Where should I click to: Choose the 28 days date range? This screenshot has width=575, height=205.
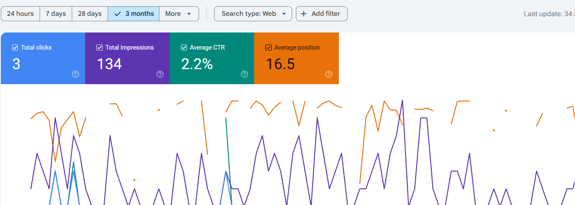coord(90,14)
